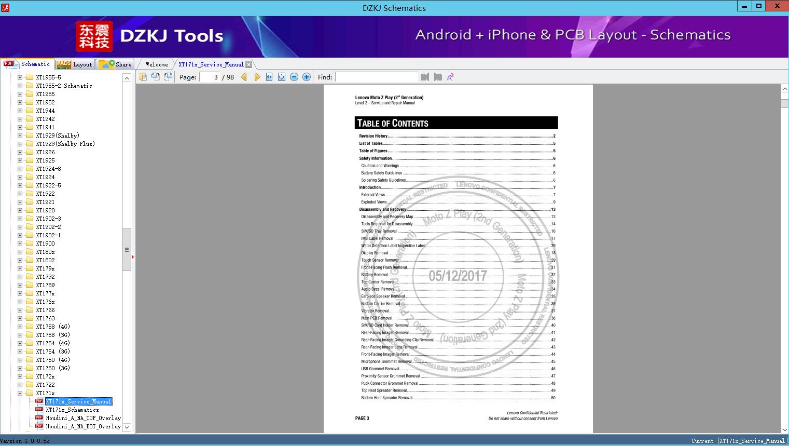Select the XT1763 folder

point(45,318)
